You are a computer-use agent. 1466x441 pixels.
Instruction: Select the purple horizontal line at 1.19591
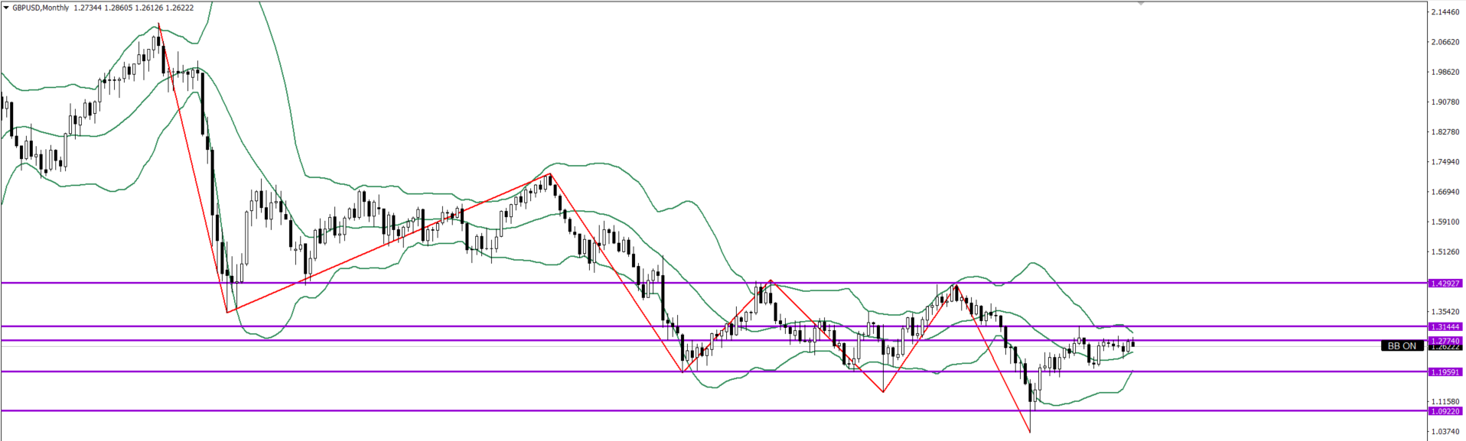(x=459, y=372)
